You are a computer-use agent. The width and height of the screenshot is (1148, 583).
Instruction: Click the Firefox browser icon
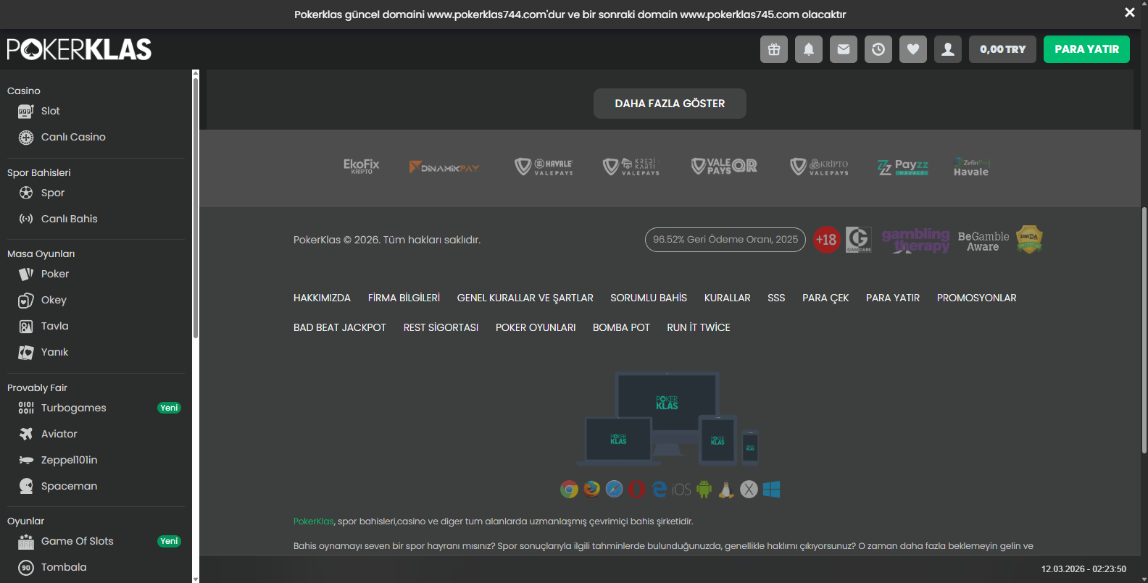point(592,490)
